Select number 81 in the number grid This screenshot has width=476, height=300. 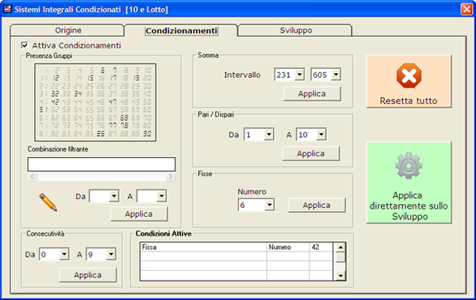coord(43,133)
